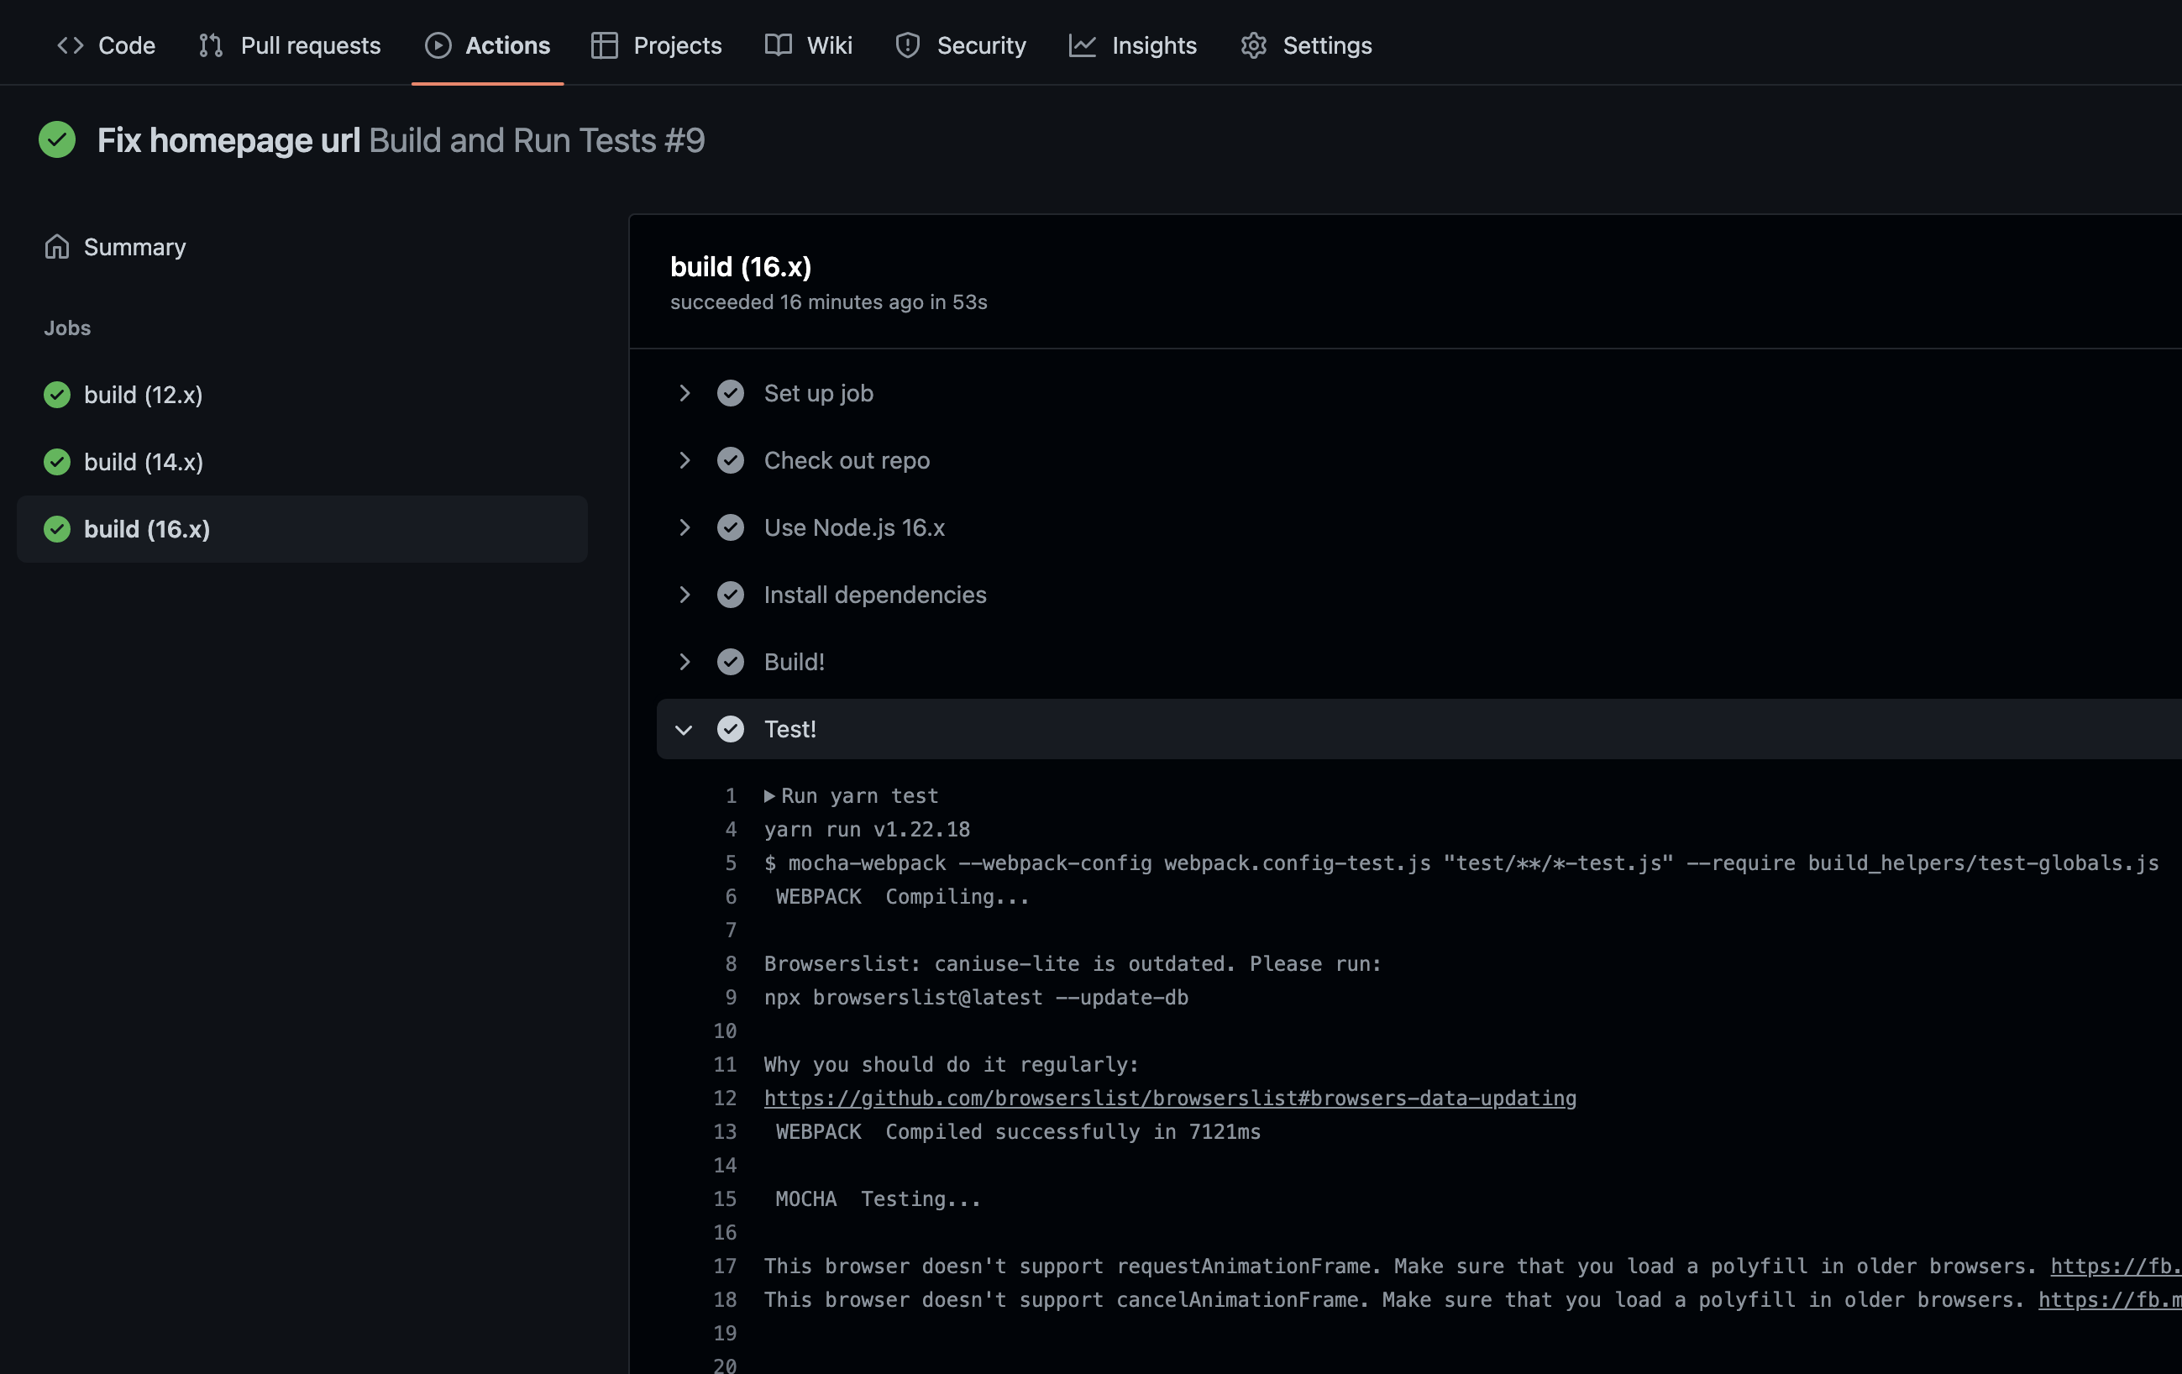Open Security via the shield icon
This screenshot has height=1374, width=2182.
coord(907,45)
